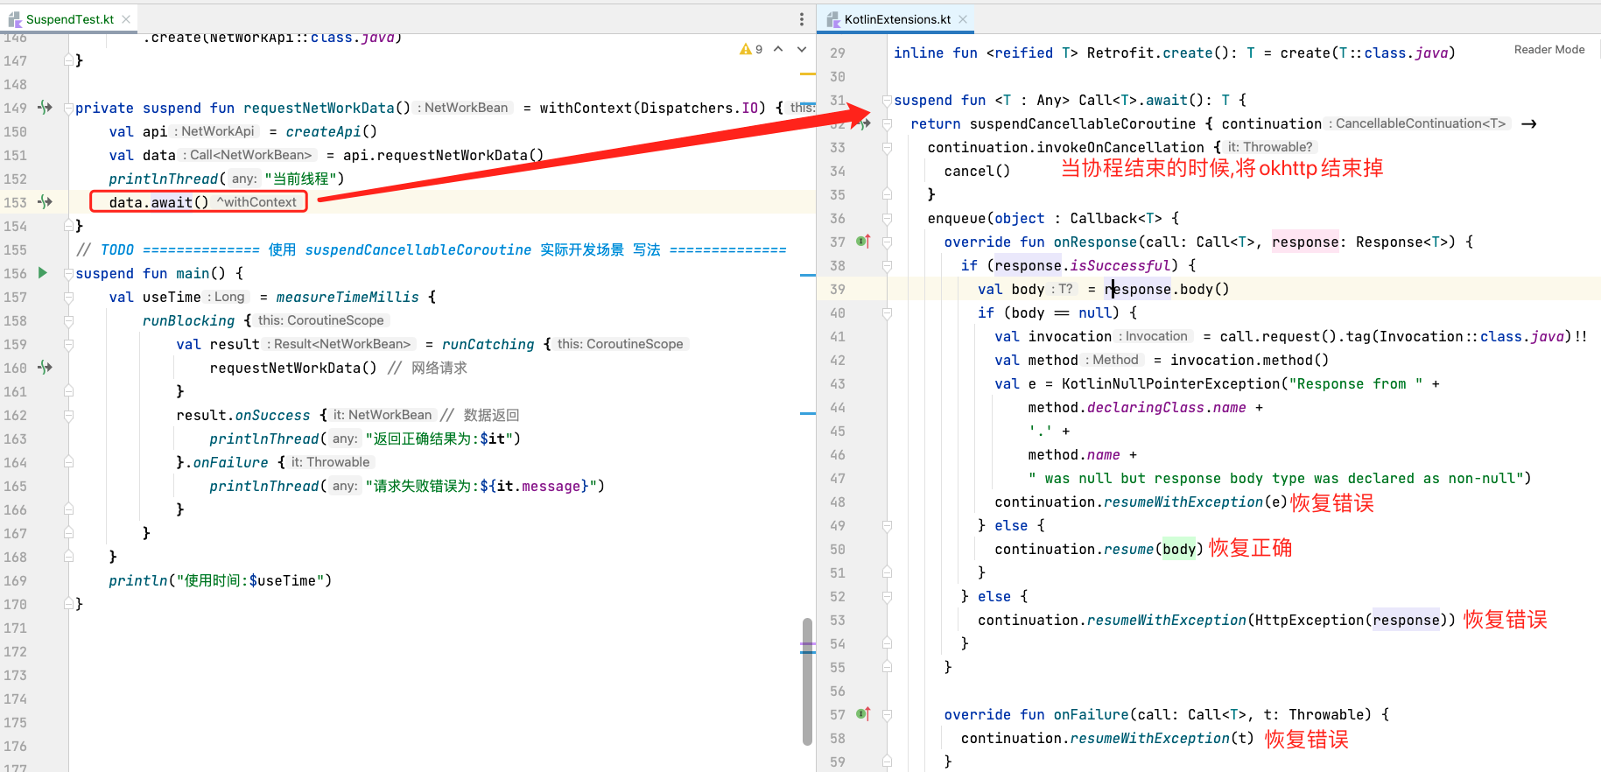The image size is (1601, 772).
Task: Collapse requestNetWorkData function fold at line 149
Action: [x=68, y=109]
